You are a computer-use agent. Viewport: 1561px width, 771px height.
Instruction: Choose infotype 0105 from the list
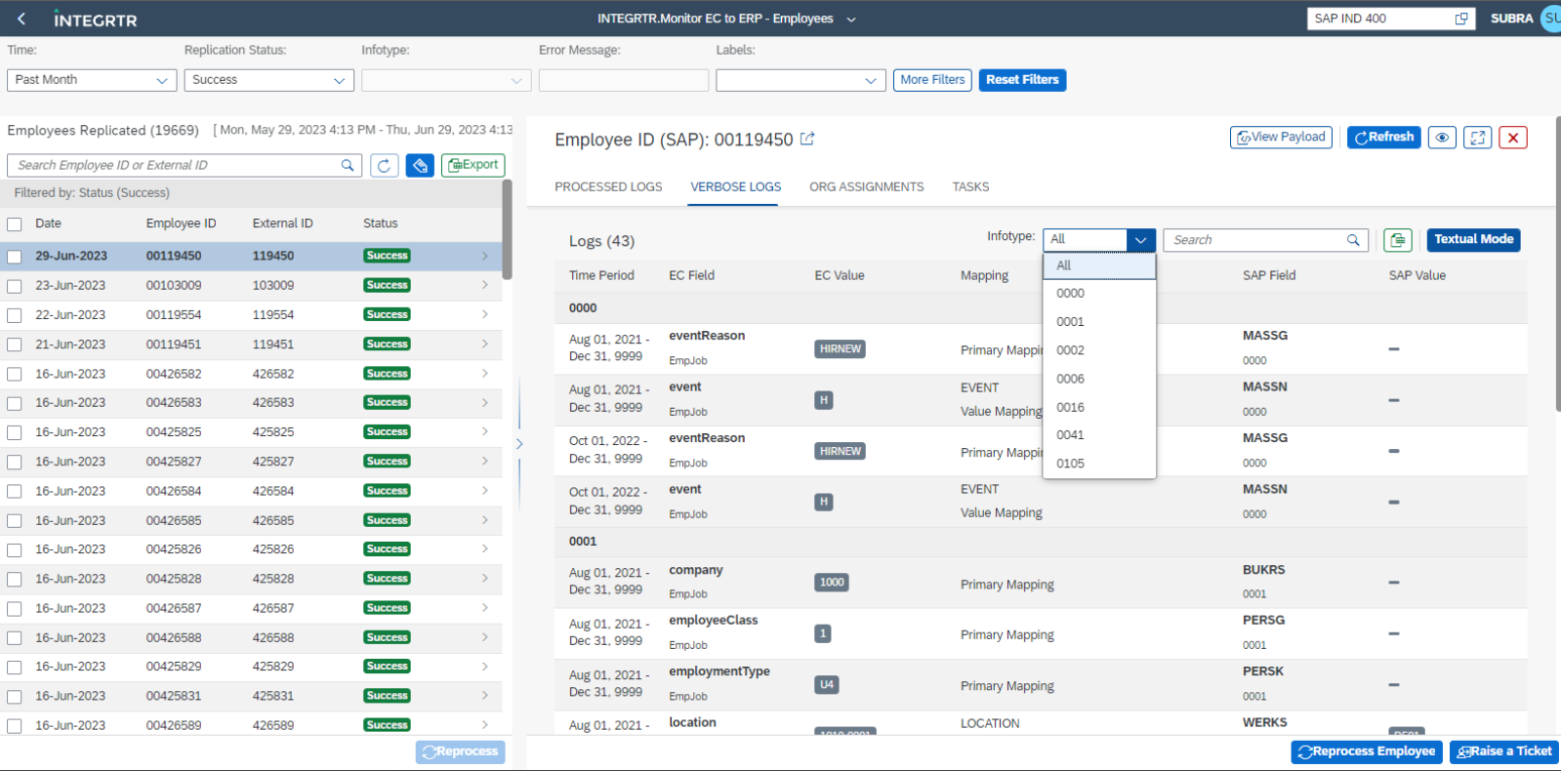coord(1099,464)
